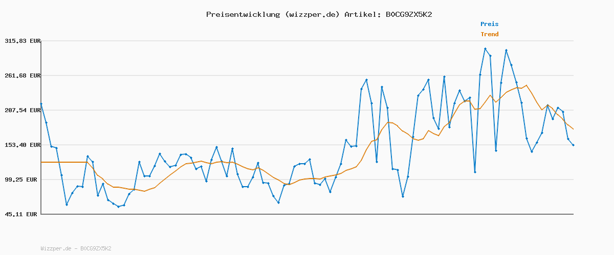Click the 99.25 EUR axis label
This screenshot has height=255, width=614.
pos(24,180)
